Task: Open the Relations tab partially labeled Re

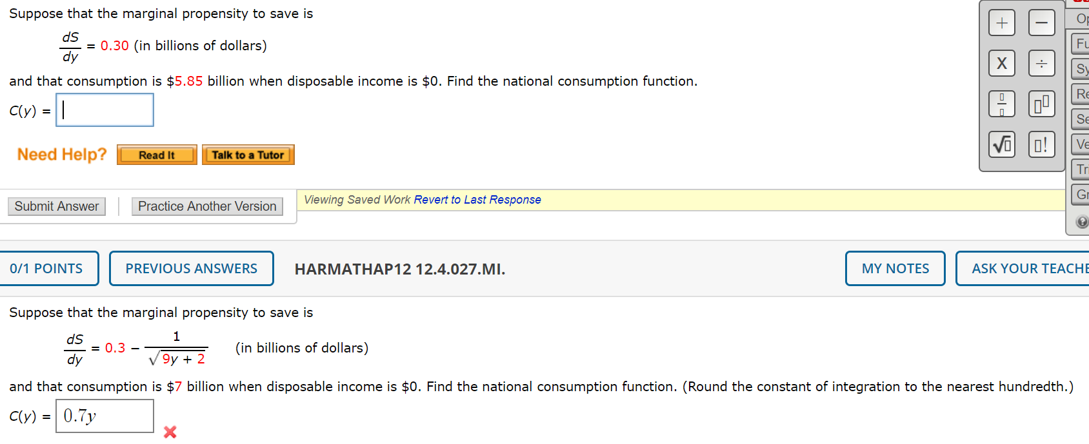Action: 1081,94
